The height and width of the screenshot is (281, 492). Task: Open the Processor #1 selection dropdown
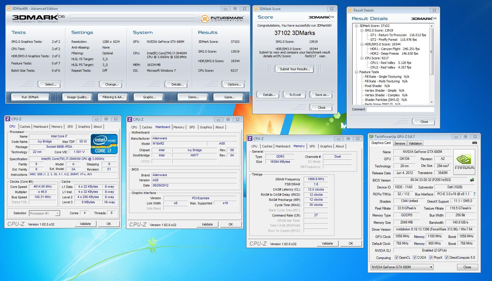[44, 213]
